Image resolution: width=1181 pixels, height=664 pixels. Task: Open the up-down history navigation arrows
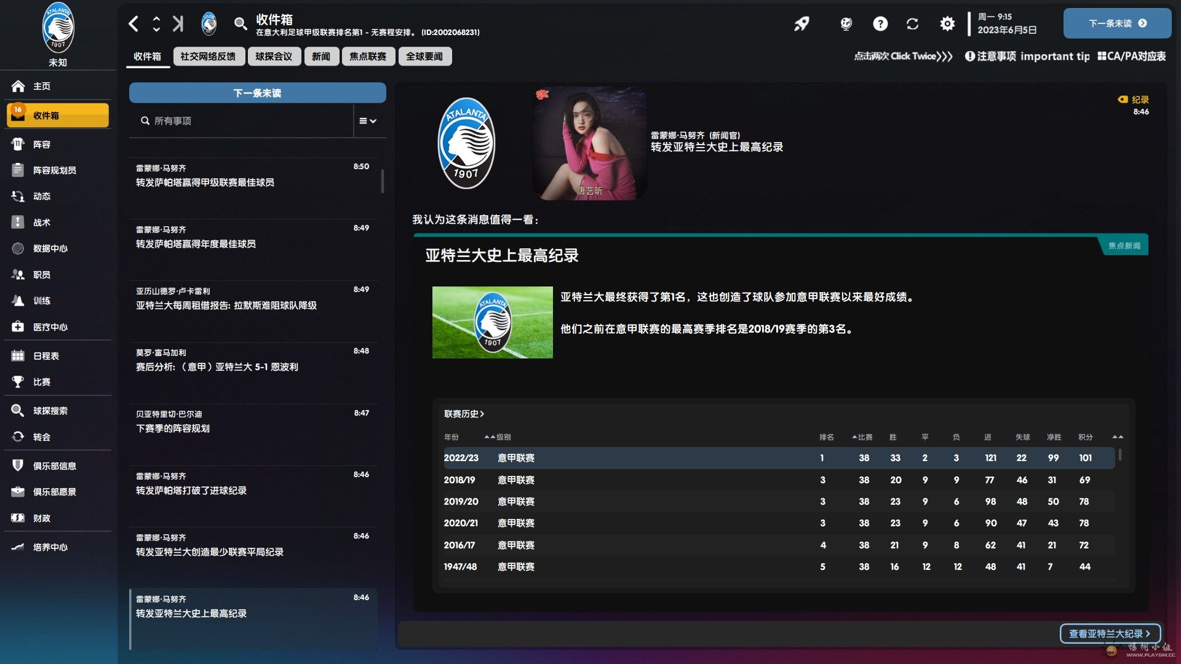(x=156, y=24)
